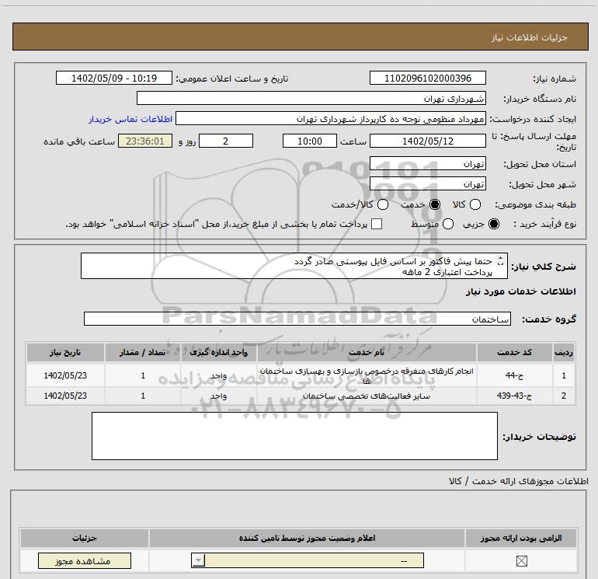The height and width of the screenshot is (579, 598).
Task: Click the الزامی بودن ارائه مجوز header
Action: click(x=521, y=538)
